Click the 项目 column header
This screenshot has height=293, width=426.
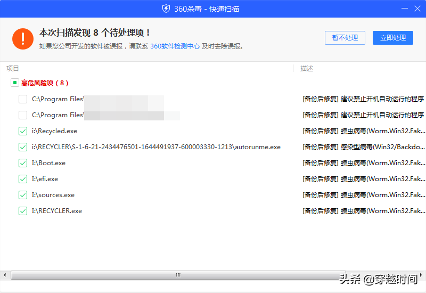12,69
